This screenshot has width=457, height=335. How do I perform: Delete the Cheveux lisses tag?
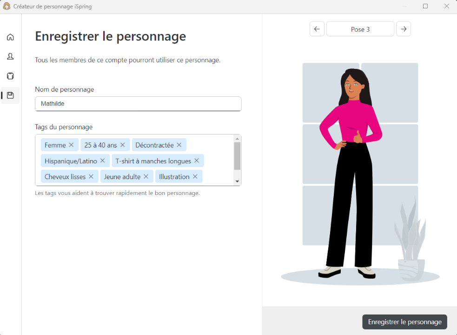(x=91, y=176)
